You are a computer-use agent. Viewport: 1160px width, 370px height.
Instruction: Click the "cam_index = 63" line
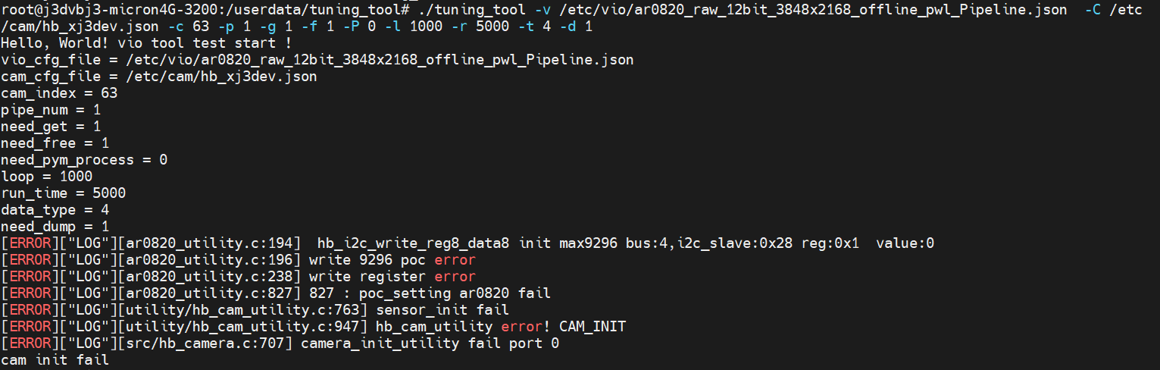coord(59,93)
